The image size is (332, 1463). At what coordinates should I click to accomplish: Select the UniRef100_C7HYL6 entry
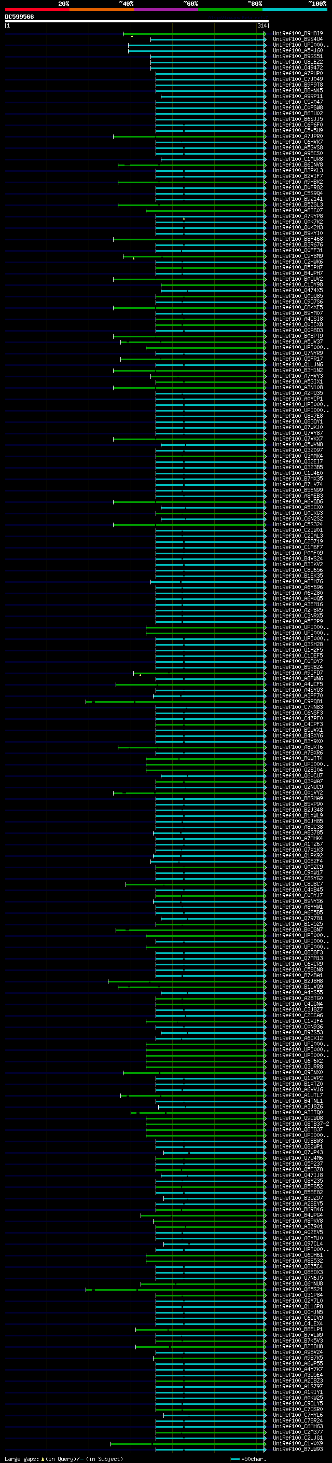pos(297,1415)
